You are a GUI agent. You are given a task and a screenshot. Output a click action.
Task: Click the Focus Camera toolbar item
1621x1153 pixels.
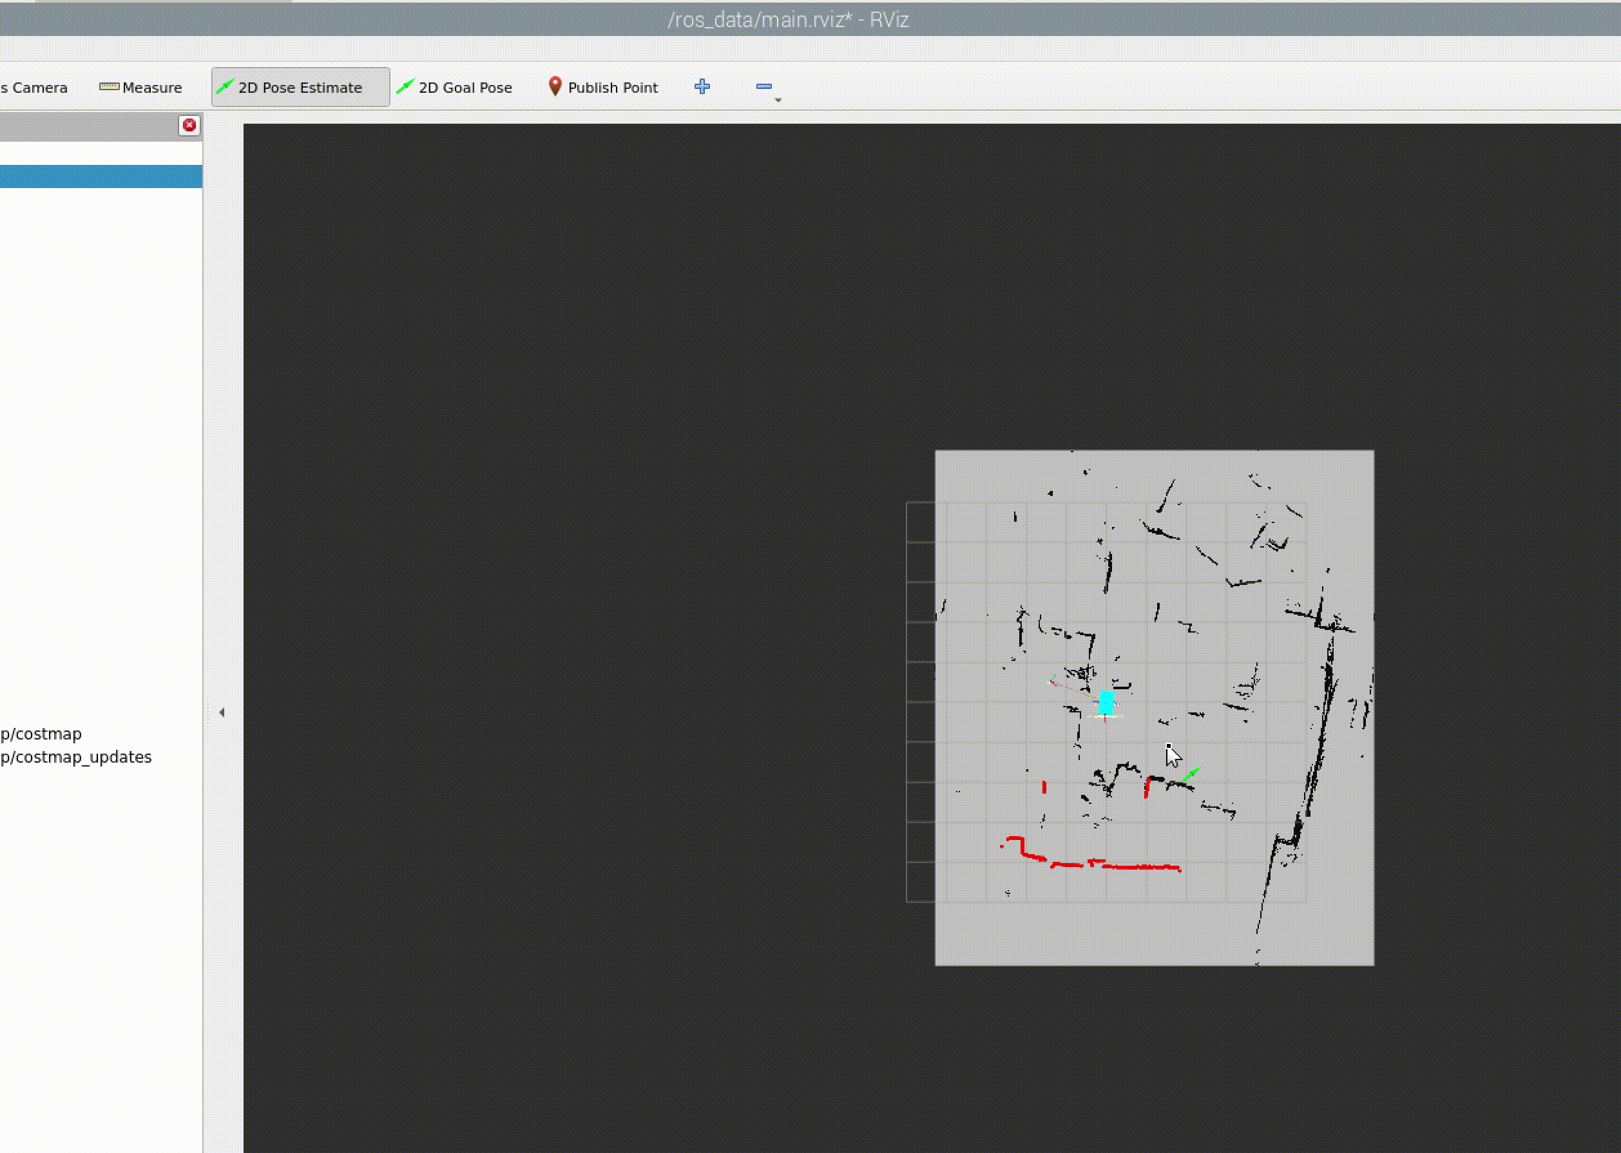34,88
